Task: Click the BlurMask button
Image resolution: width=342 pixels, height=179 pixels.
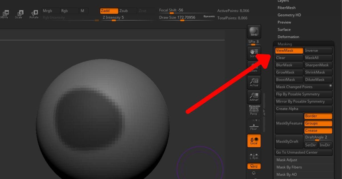Action: click(289, 65)
